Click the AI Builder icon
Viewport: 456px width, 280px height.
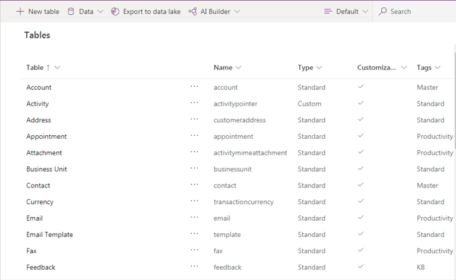coord(192,11)
